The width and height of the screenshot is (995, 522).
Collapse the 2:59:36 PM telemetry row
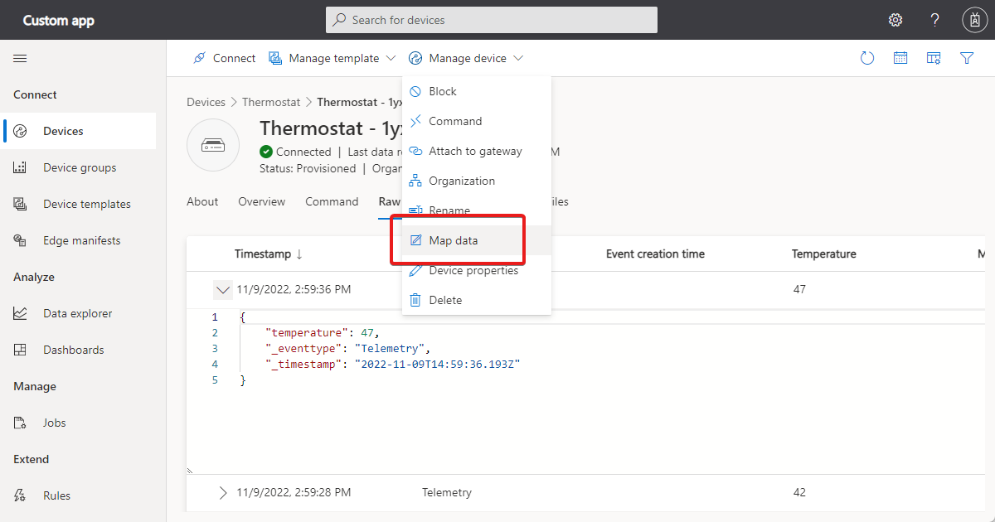point(222,289)
